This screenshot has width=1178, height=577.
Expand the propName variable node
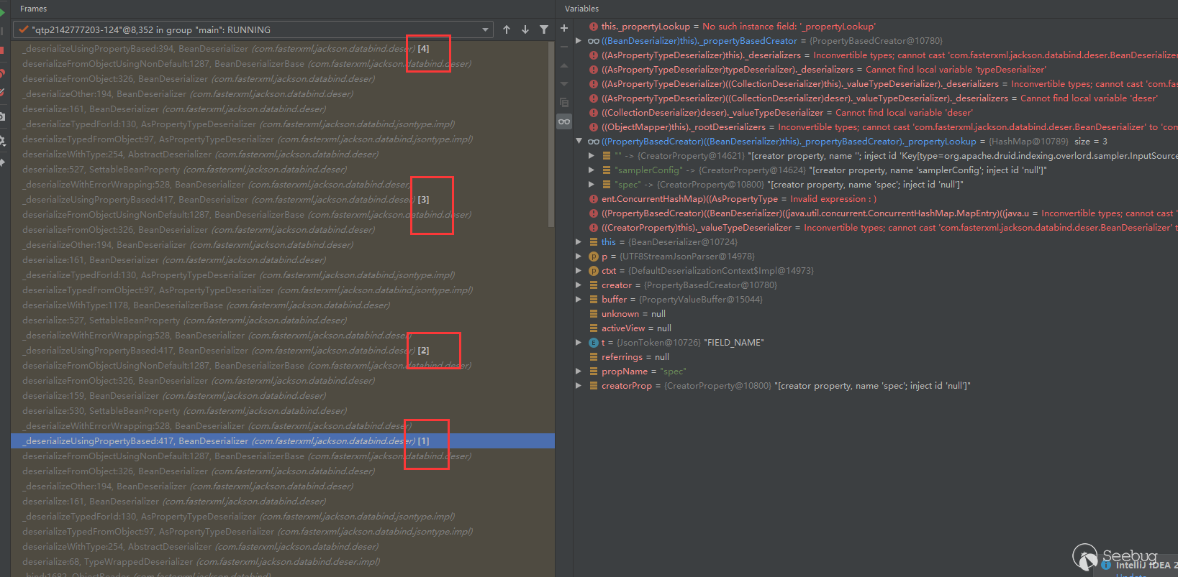click(579, 371)
